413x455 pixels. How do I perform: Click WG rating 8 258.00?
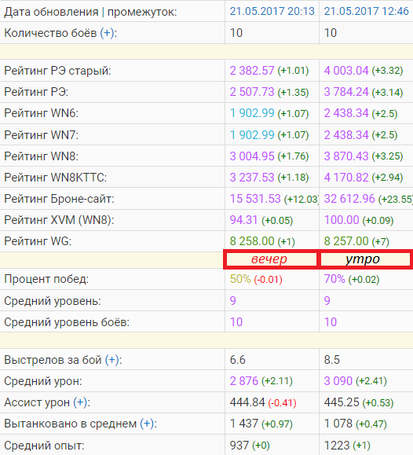coord(252,241)
